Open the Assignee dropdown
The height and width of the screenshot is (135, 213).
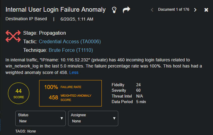(x=93, y=118)
